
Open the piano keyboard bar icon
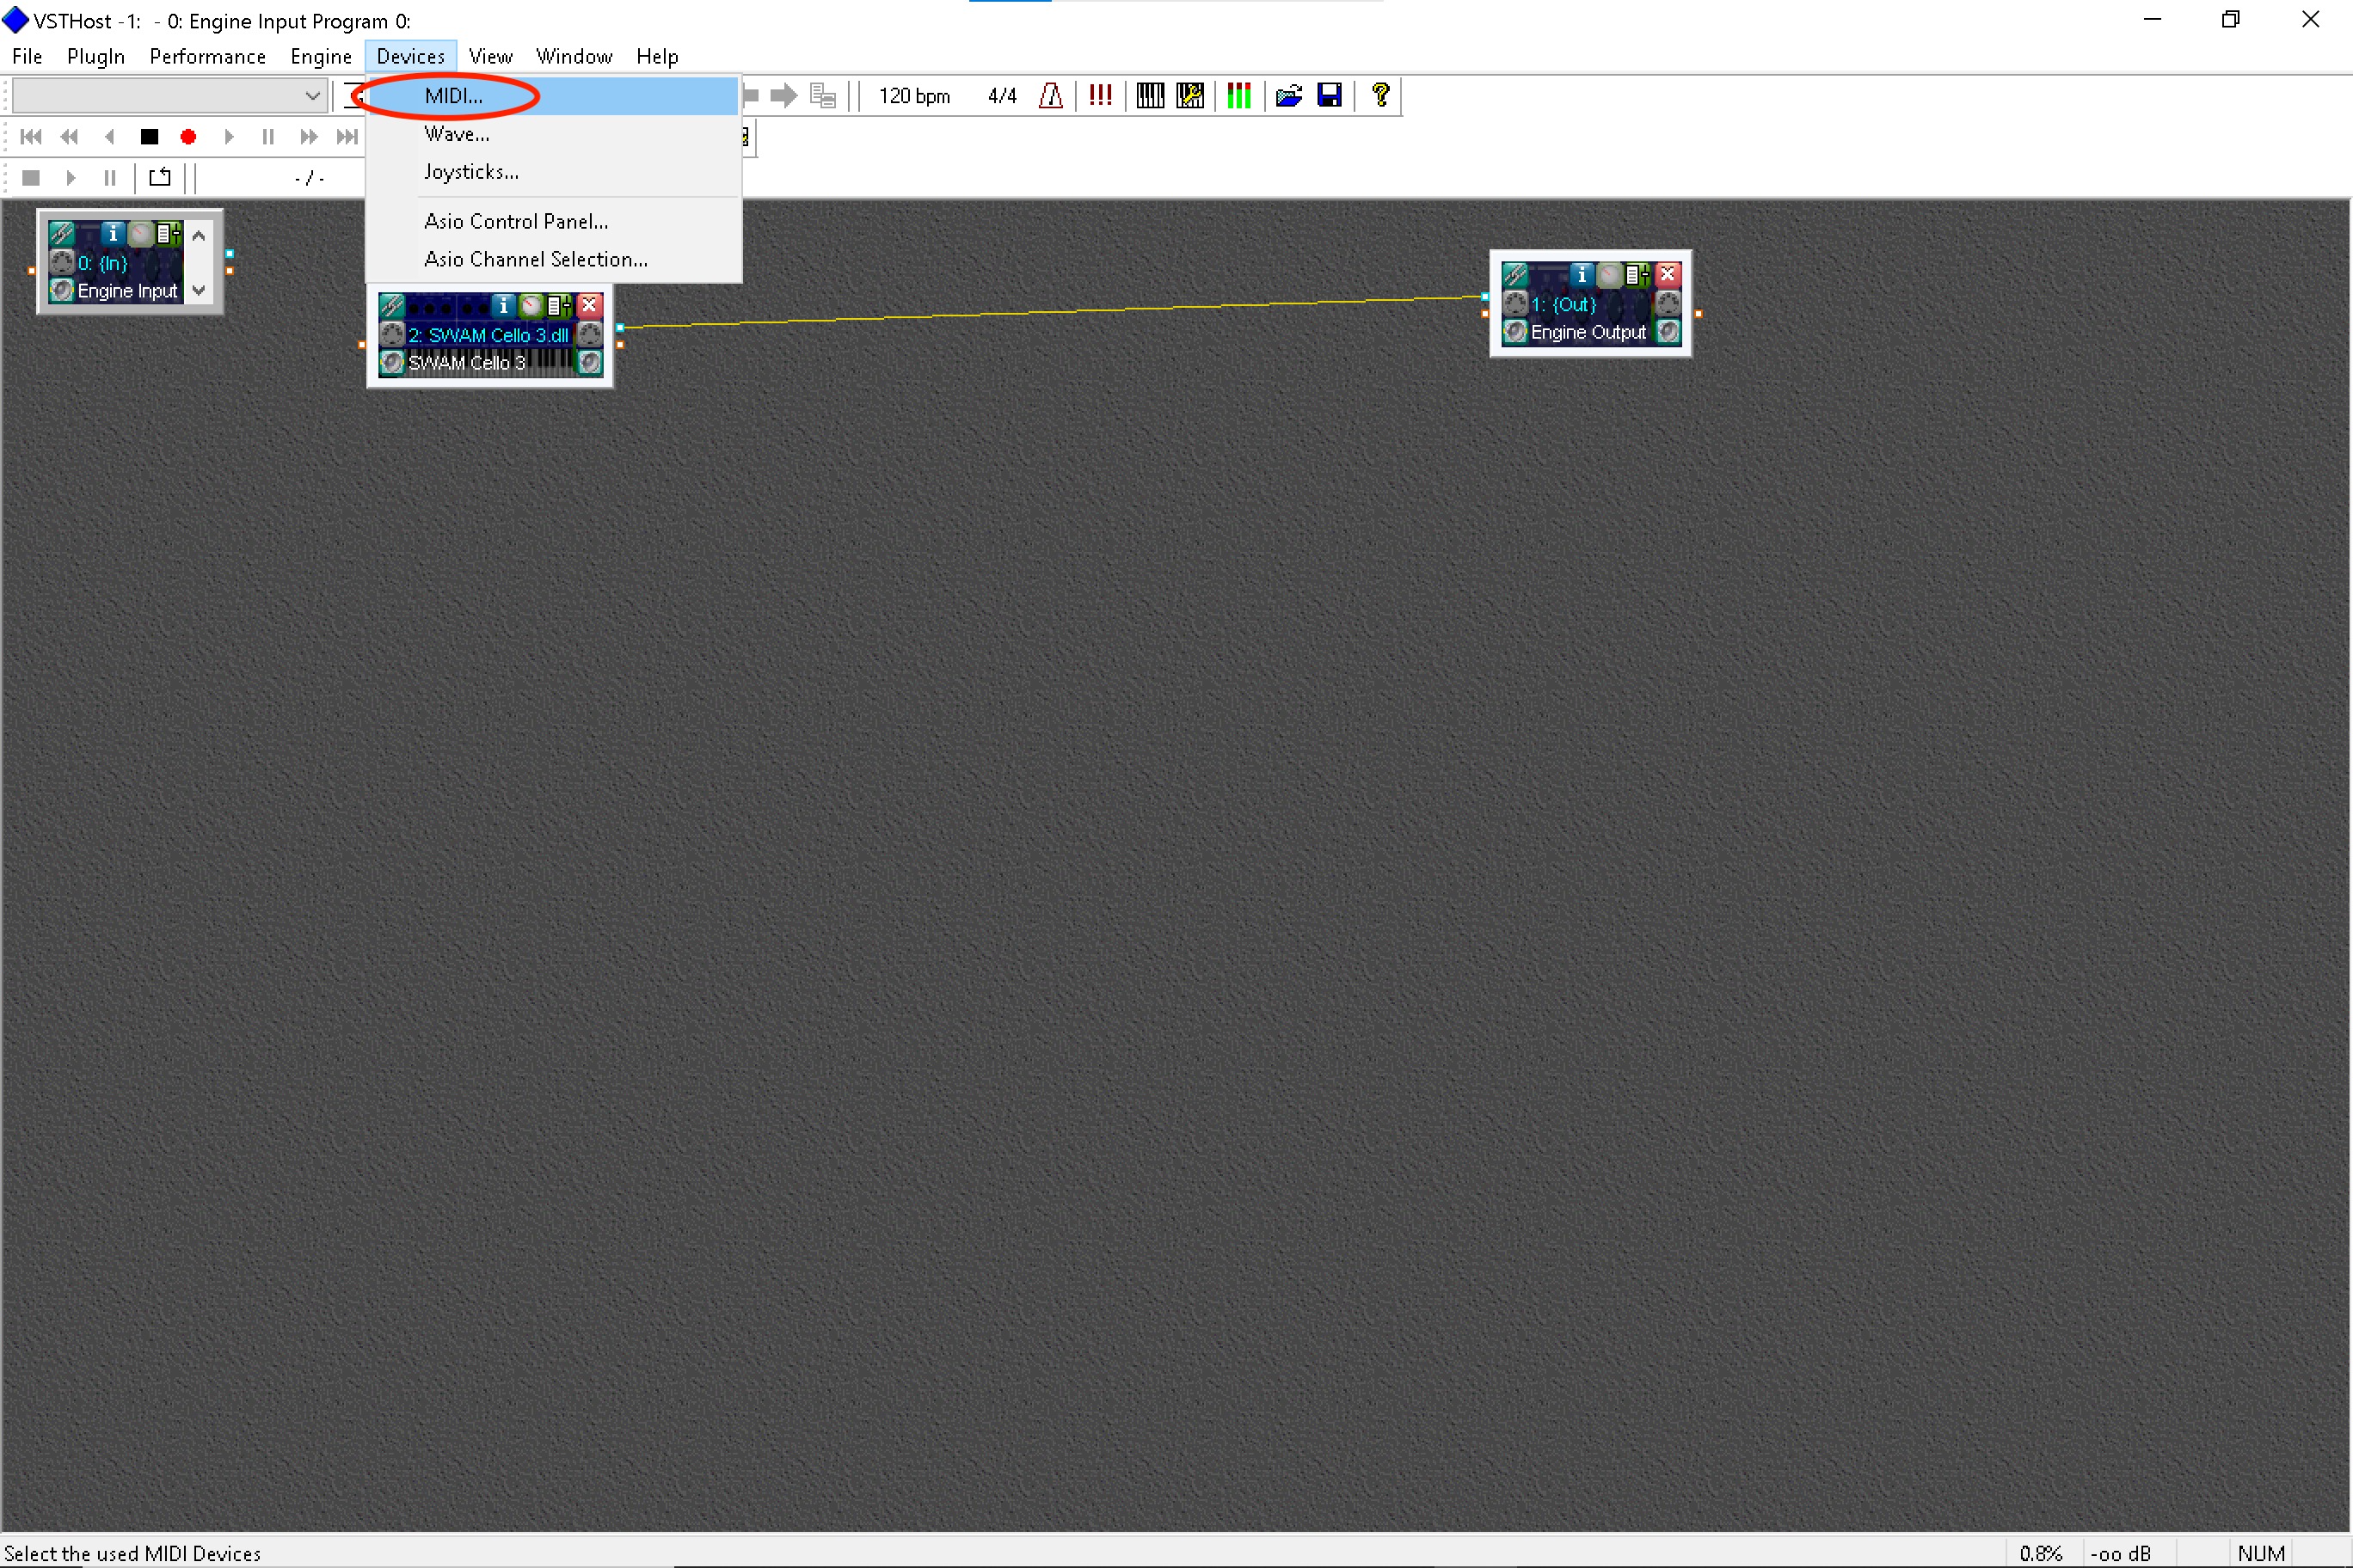click(1150, 96)
